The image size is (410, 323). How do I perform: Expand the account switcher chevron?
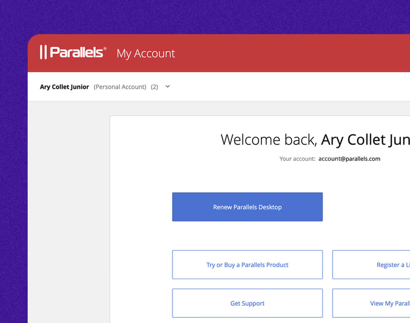(168, 87)
